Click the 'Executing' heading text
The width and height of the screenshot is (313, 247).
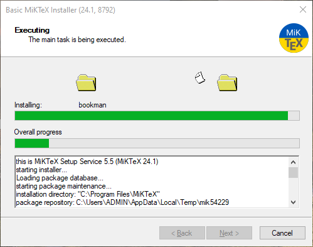(x=32, y=30)
